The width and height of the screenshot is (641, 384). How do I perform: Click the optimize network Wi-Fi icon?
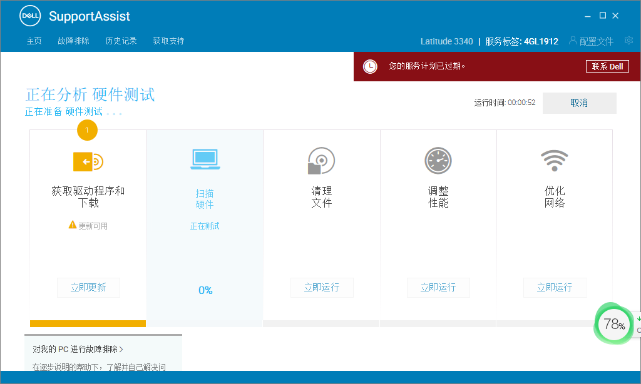(554, 161)
